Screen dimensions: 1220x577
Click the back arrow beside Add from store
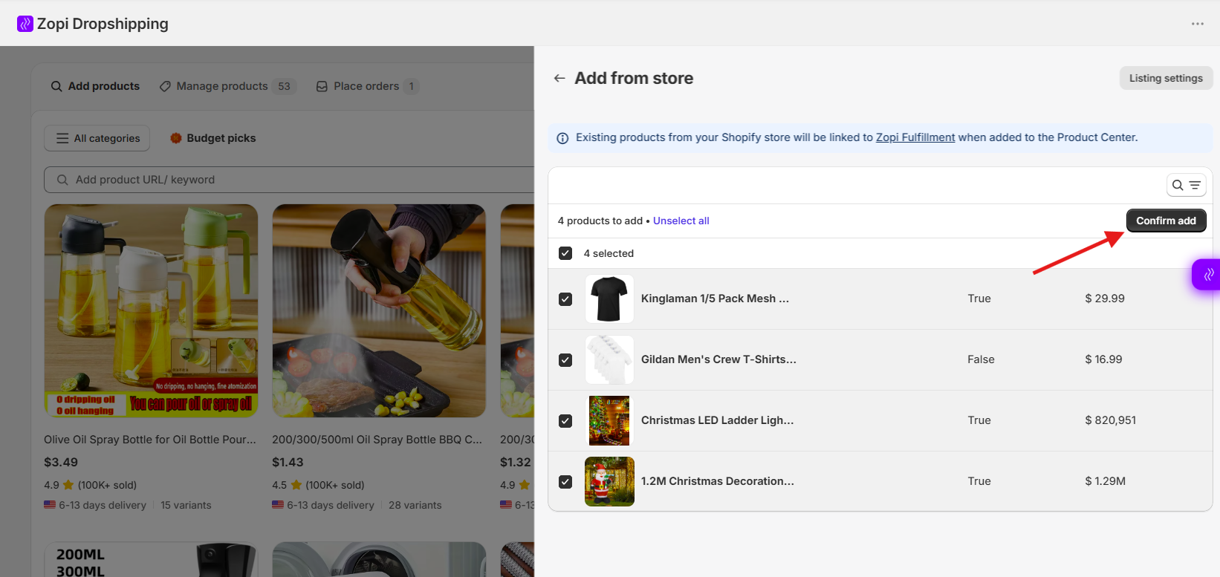tap(559, 78)
